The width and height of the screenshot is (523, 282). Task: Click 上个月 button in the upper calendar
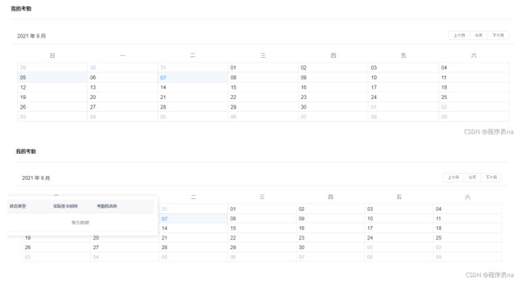tap(459, 35)
